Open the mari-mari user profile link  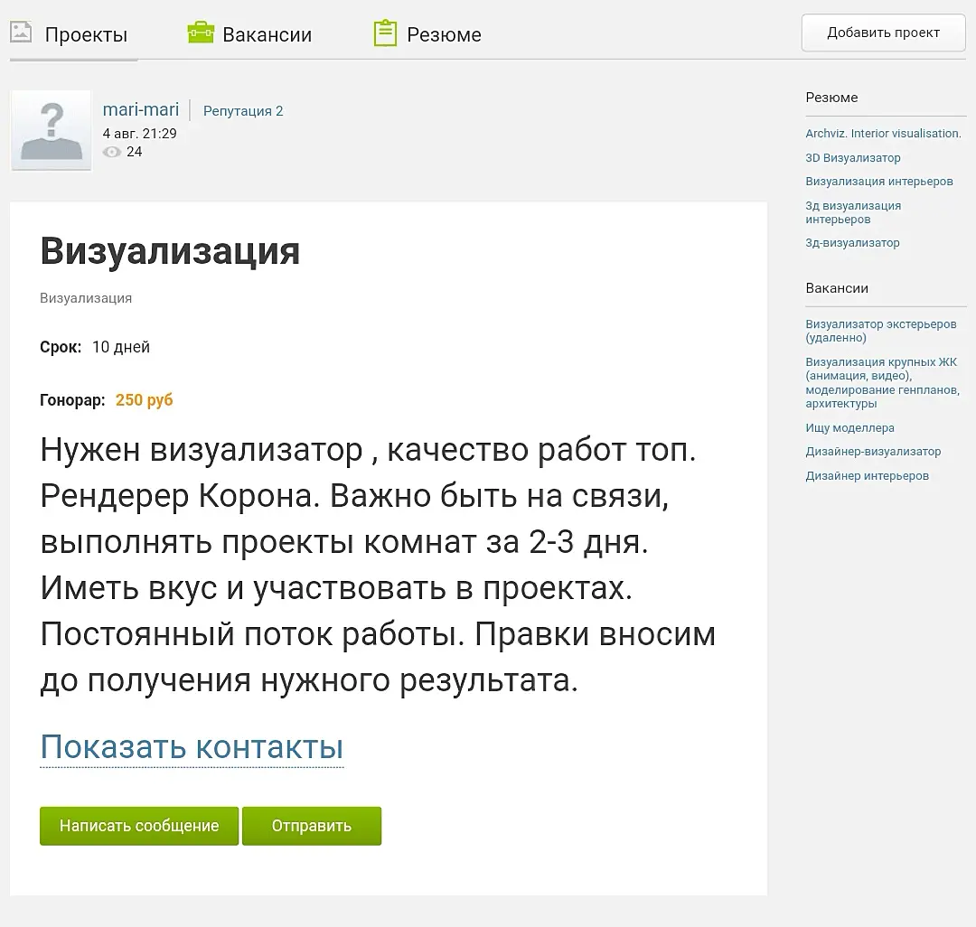(141, 109)
